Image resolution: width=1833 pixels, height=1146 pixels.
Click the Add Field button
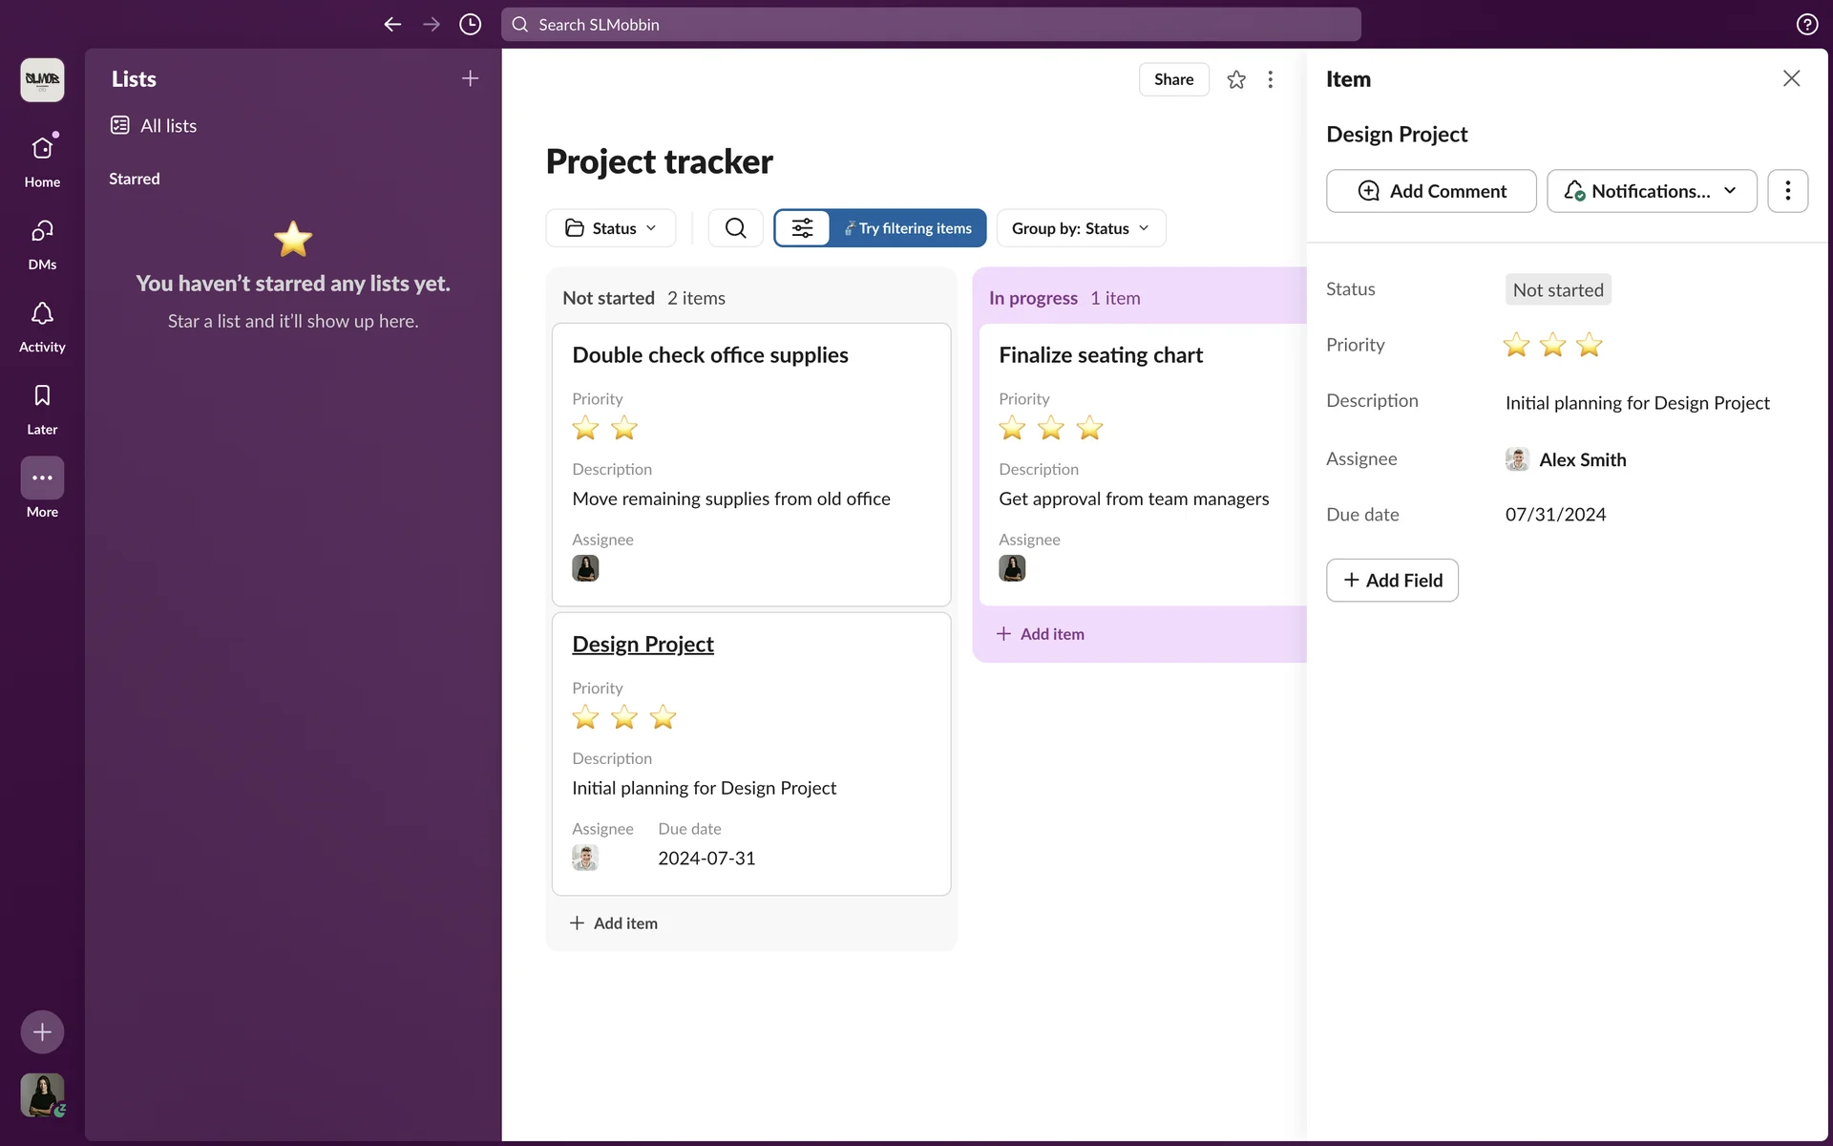coord(1392,581)
